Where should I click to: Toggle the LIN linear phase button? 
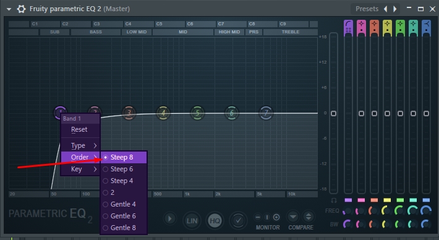point(192,221)
